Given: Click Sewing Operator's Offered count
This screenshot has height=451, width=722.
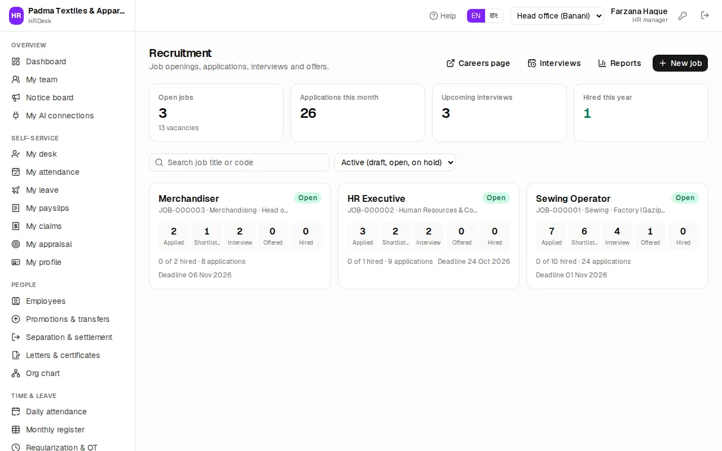Looking at the screenshot, I should point(650,236).
